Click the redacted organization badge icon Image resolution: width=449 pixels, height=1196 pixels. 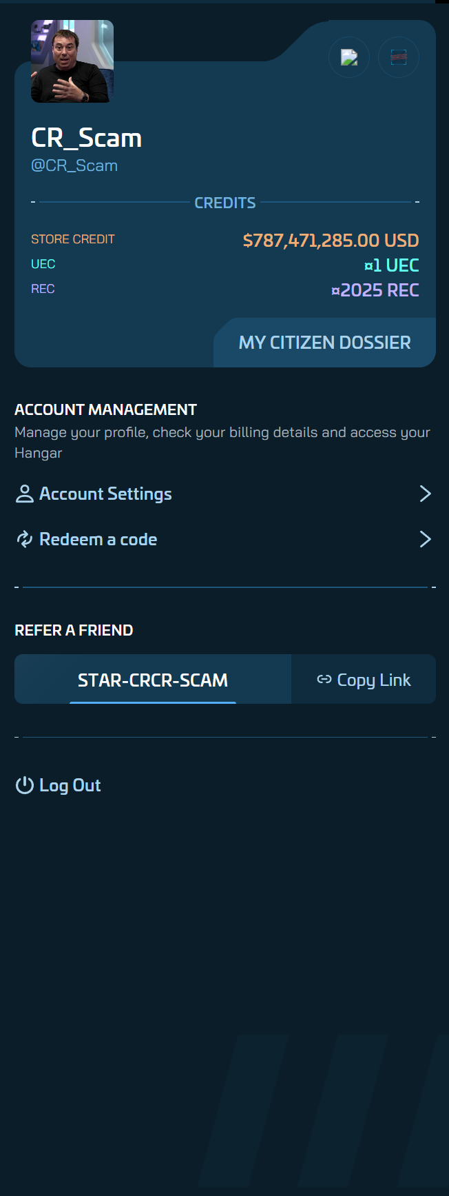click(399, 57)
